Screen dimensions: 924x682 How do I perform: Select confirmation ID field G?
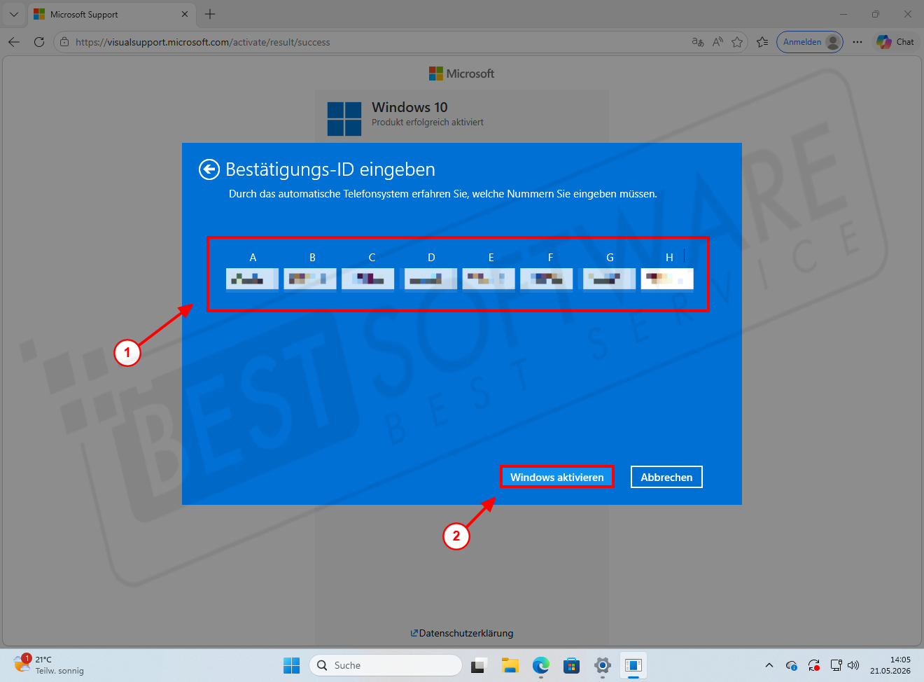(x=610, y=279)
